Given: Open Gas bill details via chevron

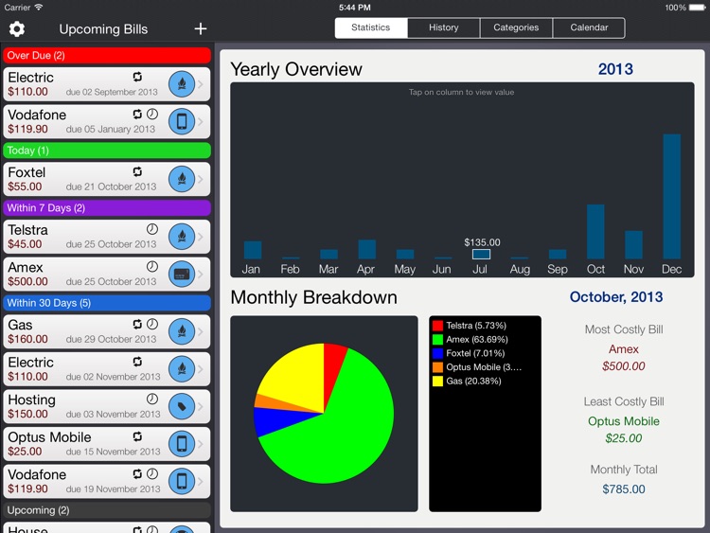Looking at the screenshot, I should tap(201, 331).
